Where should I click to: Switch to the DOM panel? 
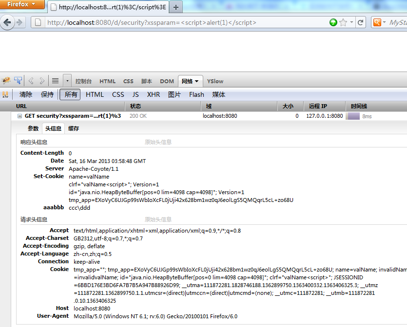167,81
